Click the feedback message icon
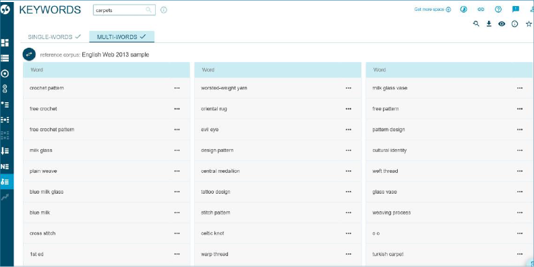 coord(516,9)
